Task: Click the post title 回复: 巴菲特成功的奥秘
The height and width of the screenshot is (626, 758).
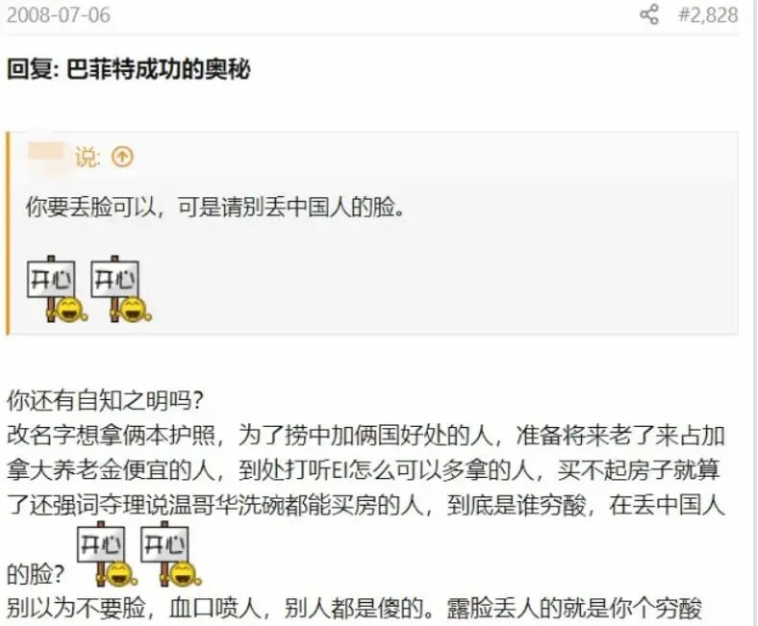Action: click(129, 69)
